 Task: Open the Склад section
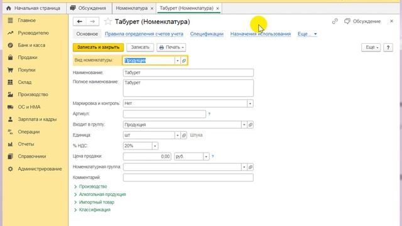pos(24,82)
